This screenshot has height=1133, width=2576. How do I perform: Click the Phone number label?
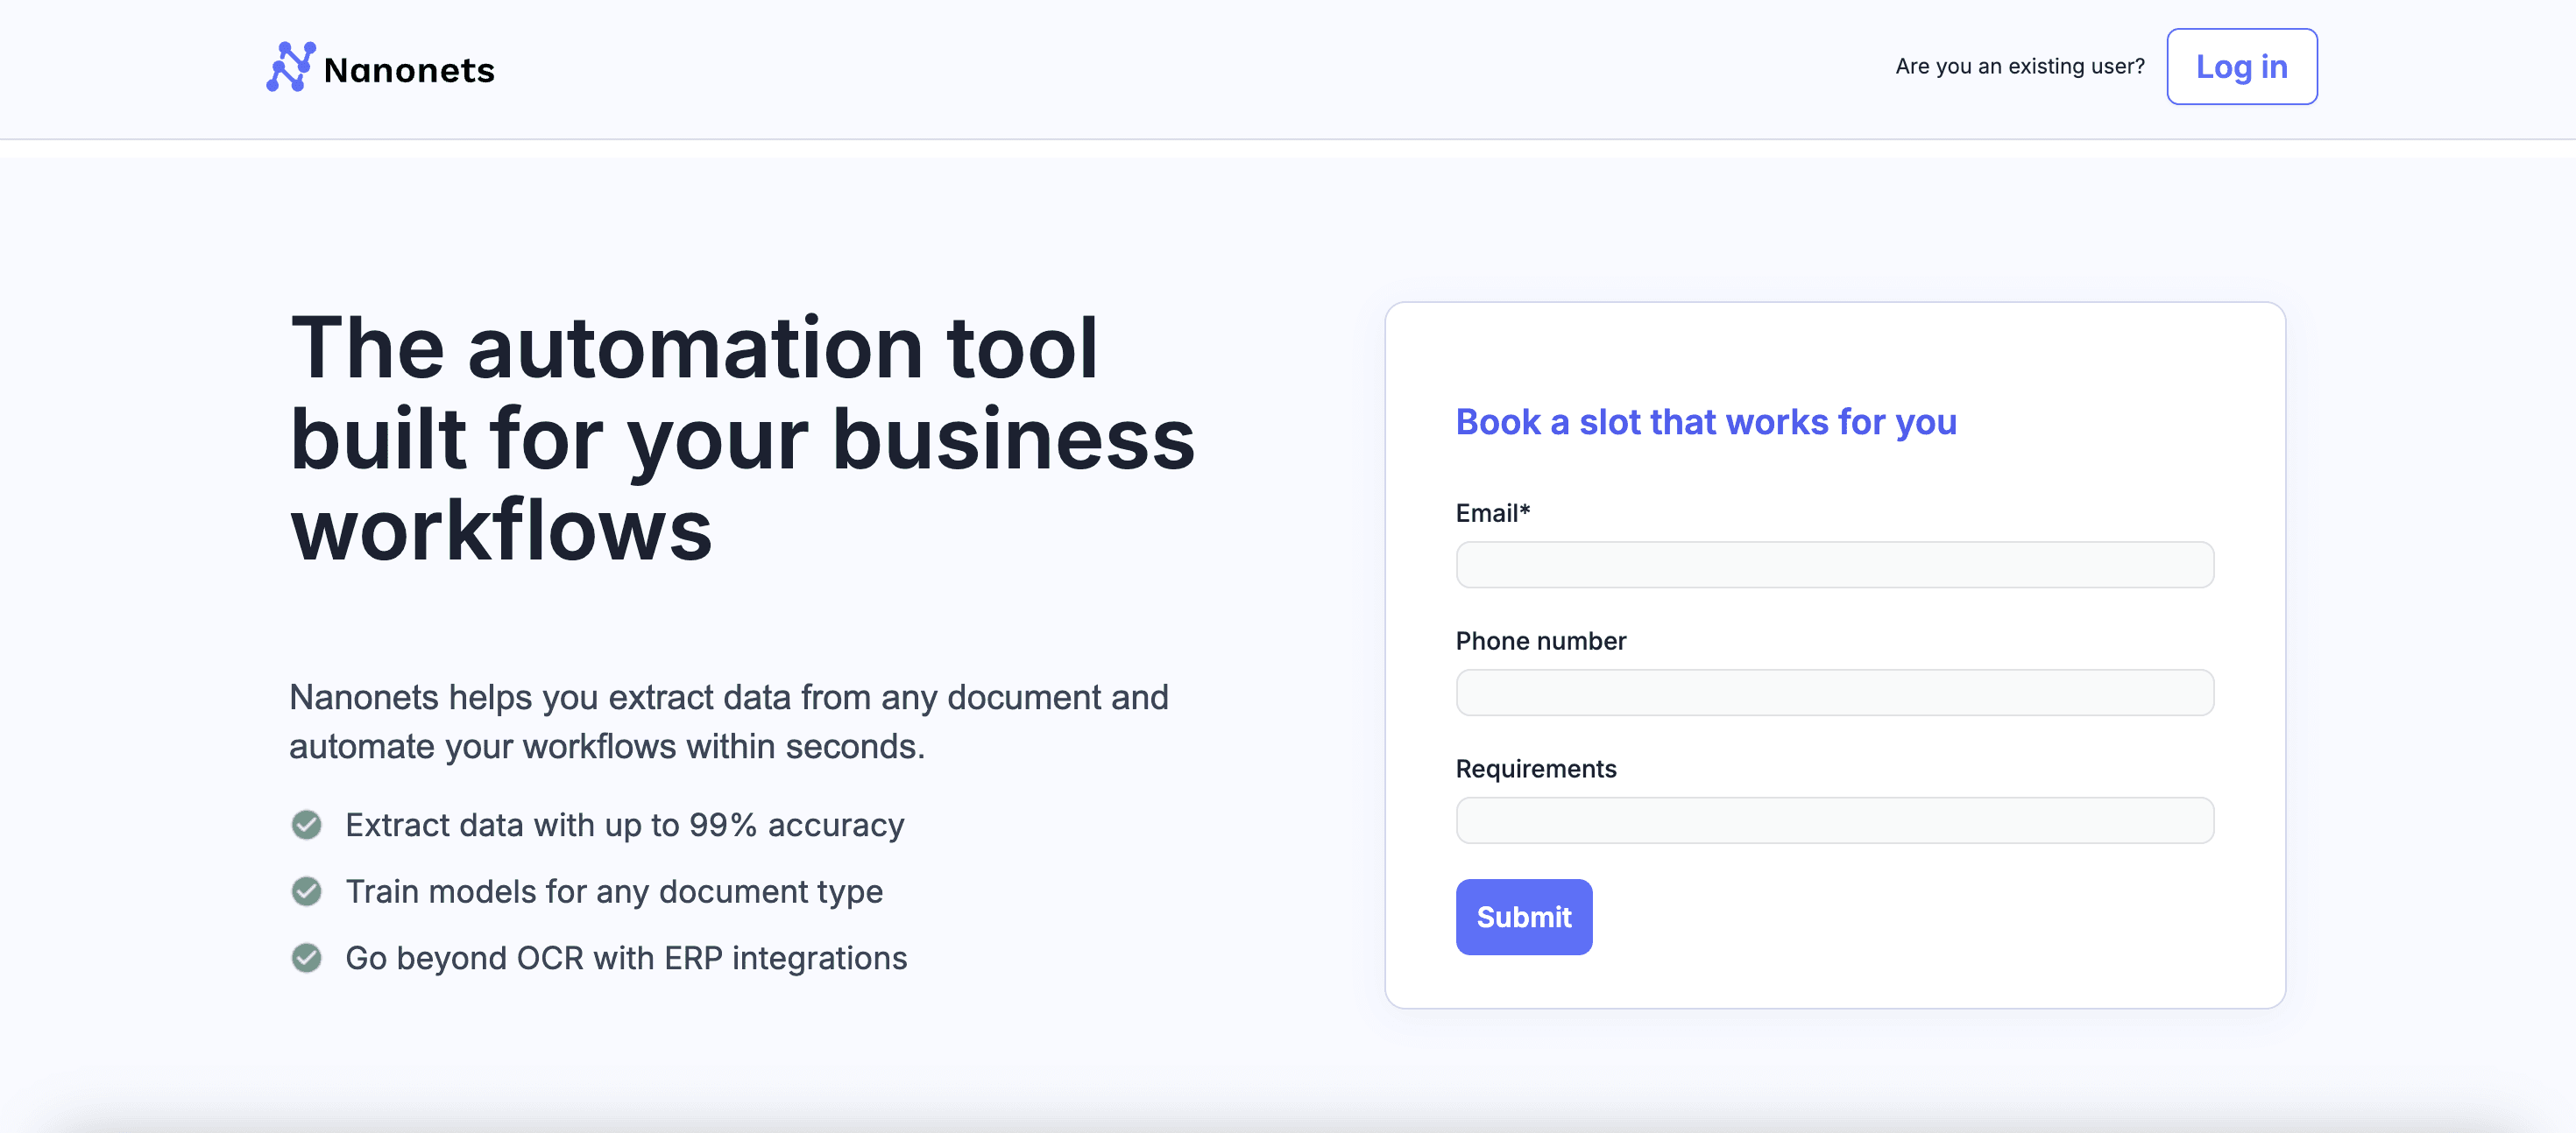point(1540,640)
